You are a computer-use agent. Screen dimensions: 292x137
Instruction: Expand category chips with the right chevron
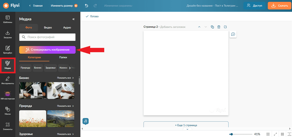[70, 68]
